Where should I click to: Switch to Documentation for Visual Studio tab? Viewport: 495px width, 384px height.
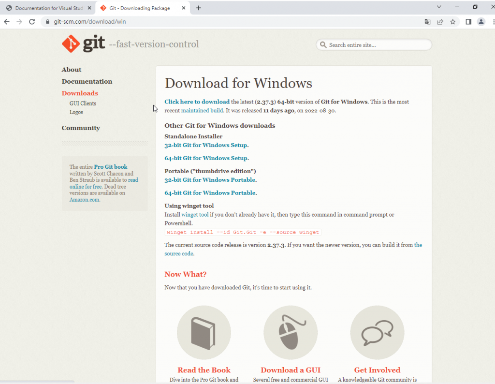point(48,8)
